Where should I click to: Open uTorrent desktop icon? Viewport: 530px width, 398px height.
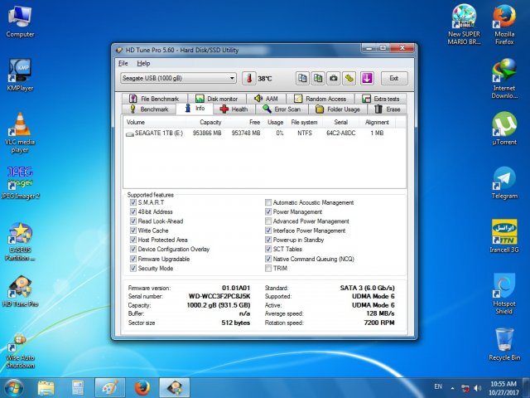tap(503, 125)
